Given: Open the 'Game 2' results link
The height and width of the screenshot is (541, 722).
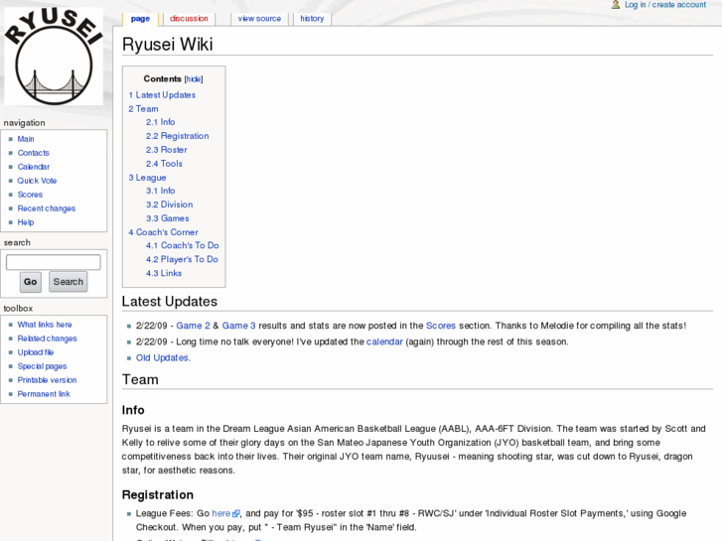Looking at the screenshot, I should pyautogui.click(x=193, y=326).
